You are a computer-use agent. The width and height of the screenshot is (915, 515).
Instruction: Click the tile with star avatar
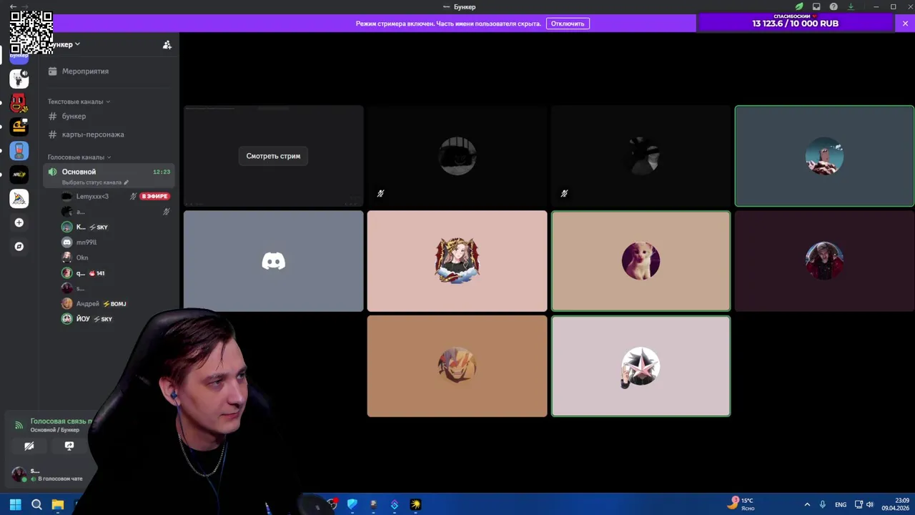640,366
